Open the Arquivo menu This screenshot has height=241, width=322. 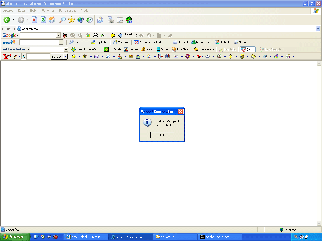[8, 11]
